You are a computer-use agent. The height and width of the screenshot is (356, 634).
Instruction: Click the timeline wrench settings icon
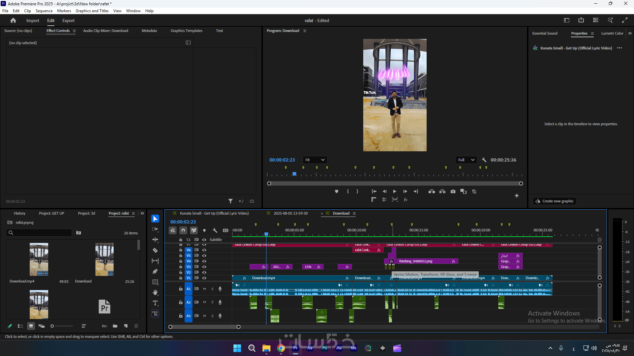point(215,230)
